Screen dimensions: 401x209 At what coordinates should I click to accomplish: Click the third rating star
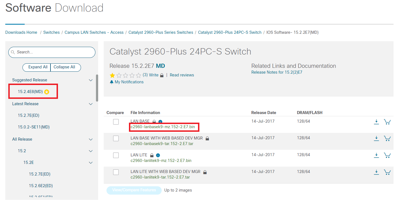126,75
